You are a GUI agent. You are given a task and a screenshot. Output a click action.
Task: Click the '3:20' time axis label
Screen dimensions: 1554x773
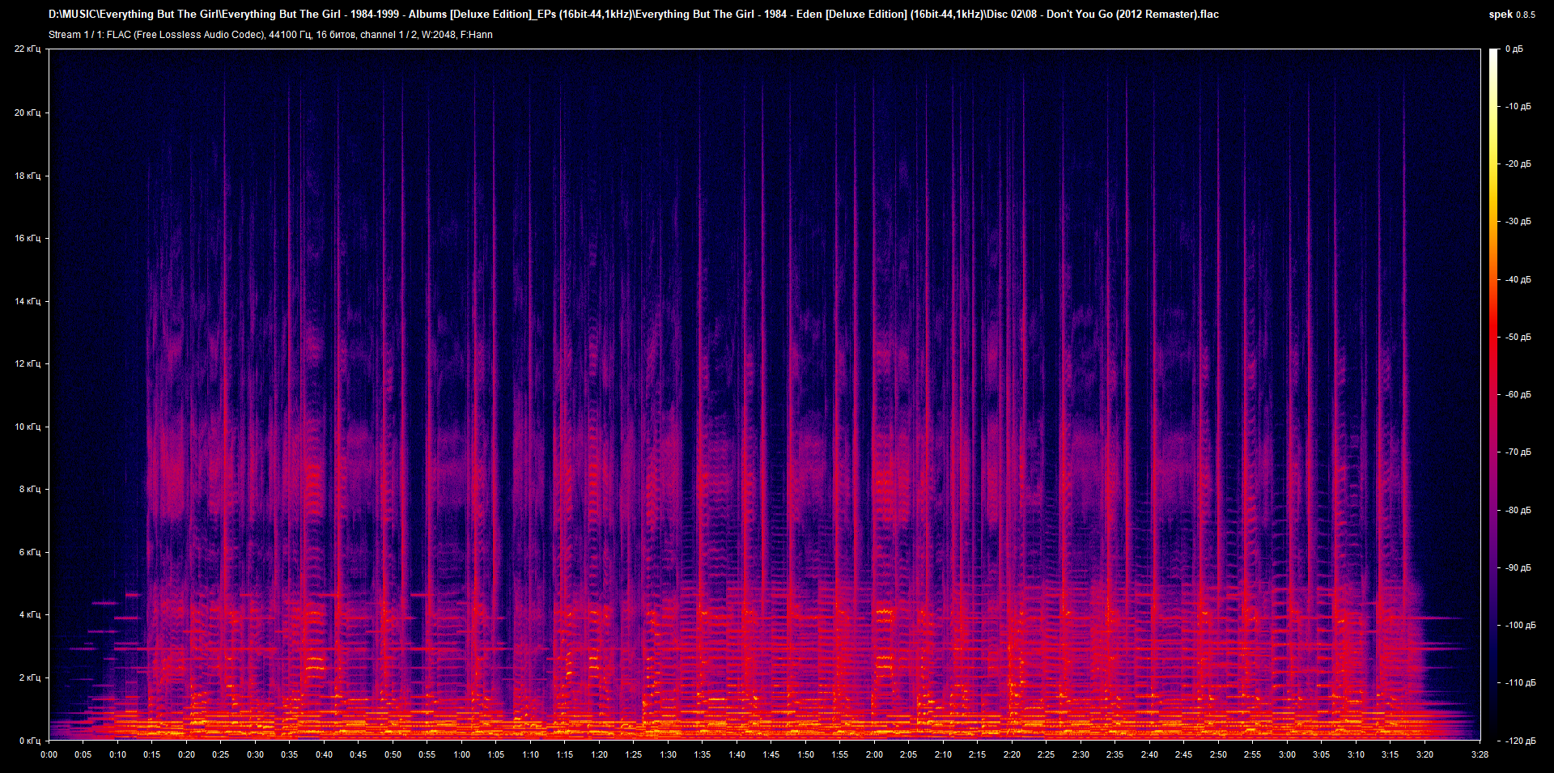1424,754
